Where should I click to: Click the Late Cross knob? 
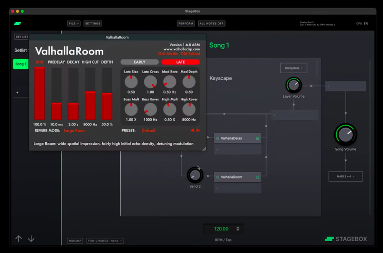point(151,82)
